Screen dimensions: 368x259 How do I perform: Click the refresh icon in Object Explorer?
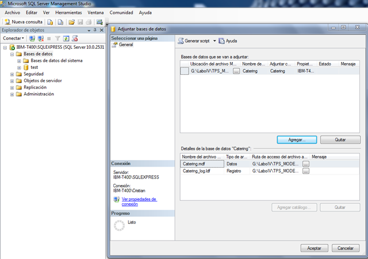[66, 38]
